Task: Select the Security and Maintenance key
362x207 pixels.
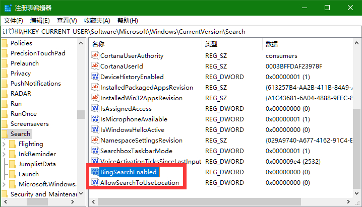Action: pos(43,194)
